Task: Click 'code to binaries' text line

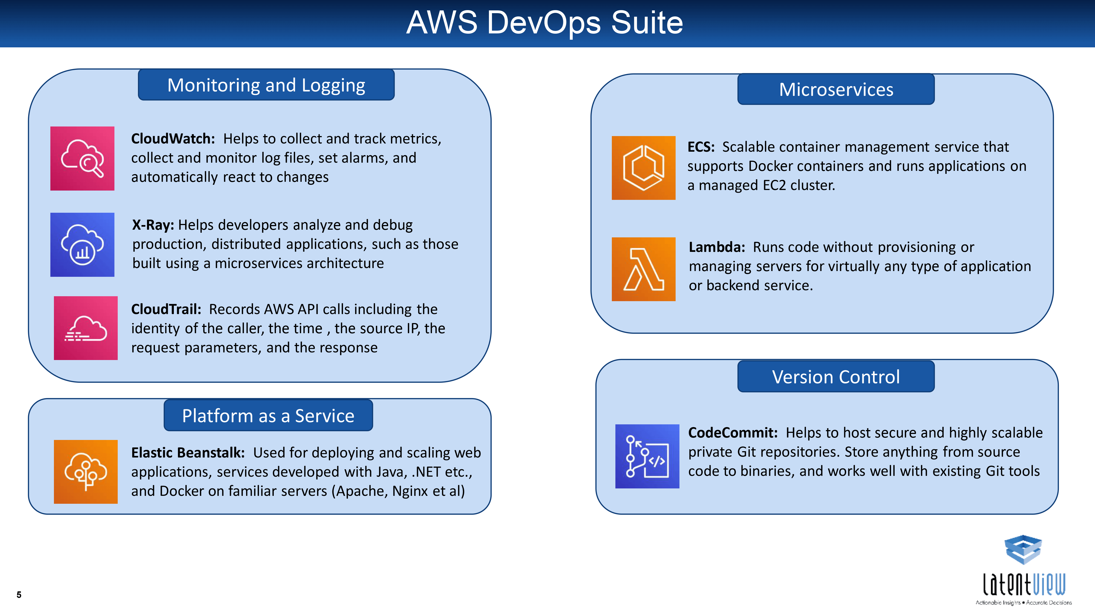Action: (864, 471)
